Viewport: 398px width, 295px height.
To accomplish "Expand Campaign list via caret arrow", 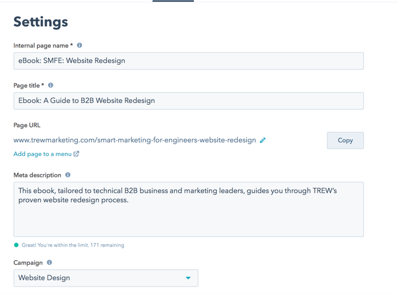I will click(188, 278).
